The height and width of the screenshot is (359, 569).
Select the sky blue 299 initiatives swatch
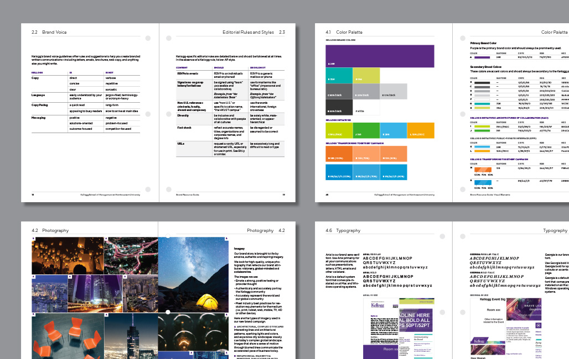pyautogui.click(x=394, y=130)
